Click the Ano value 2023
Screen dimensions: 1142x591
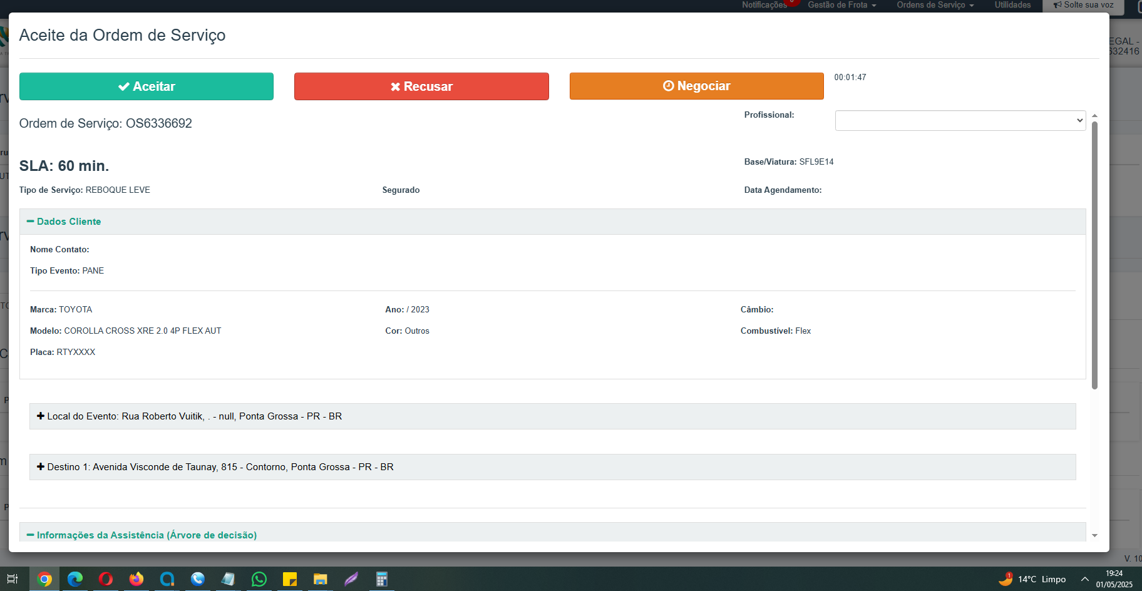pyautogui.click(x=420, y=310)
